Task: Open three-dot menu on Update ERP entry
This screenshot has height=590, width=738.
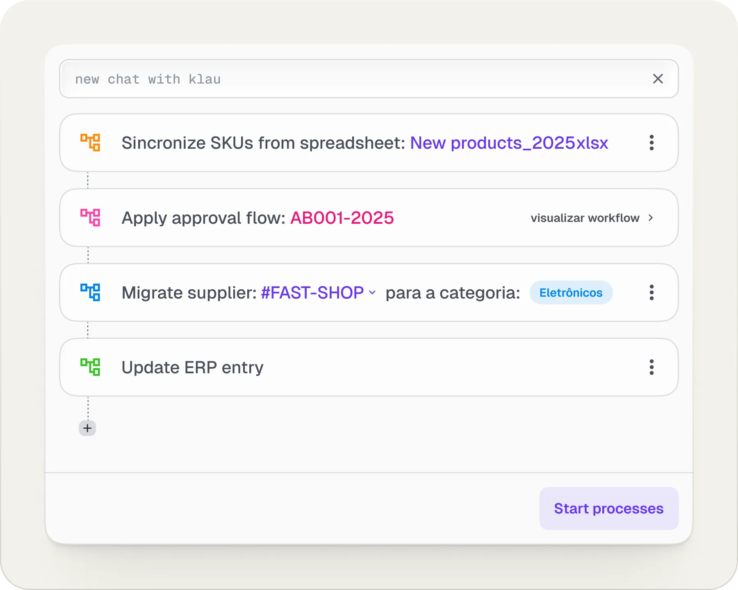Action: [651, 367]
